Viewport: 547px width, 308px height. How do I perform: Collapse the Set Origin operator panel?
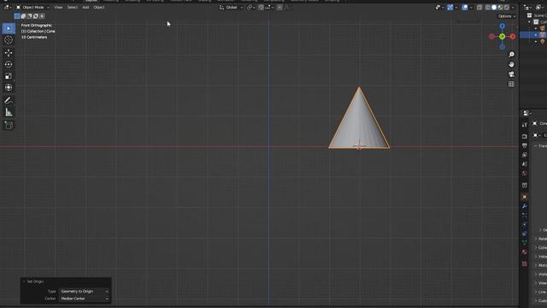(24, 281)
